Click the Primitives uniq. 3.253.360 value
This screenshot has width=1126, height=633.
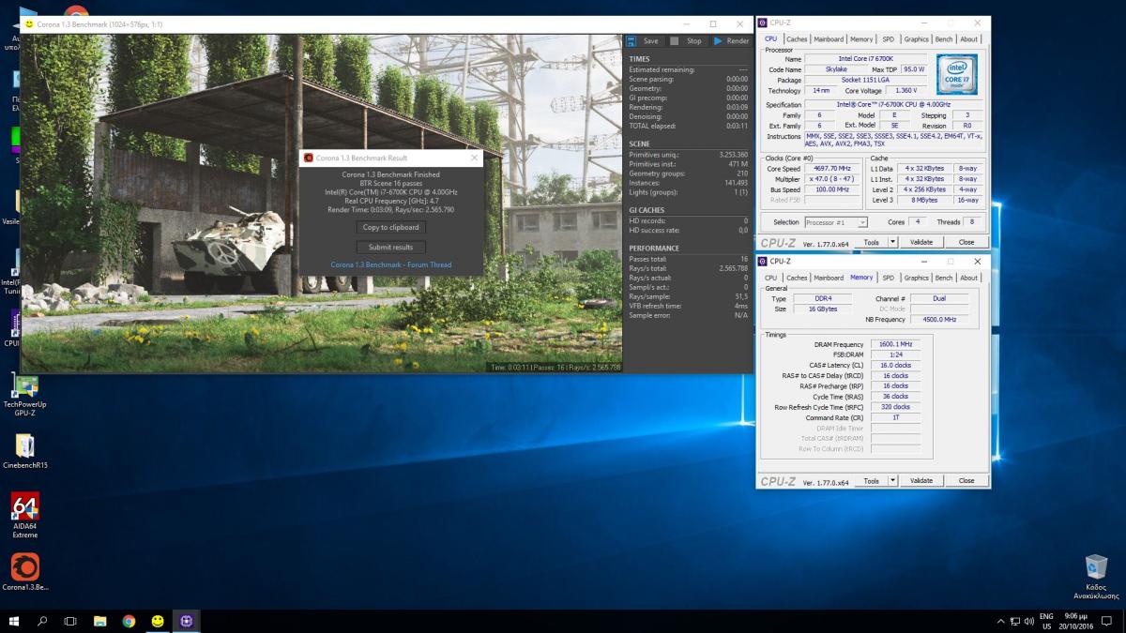pos(733,154)
